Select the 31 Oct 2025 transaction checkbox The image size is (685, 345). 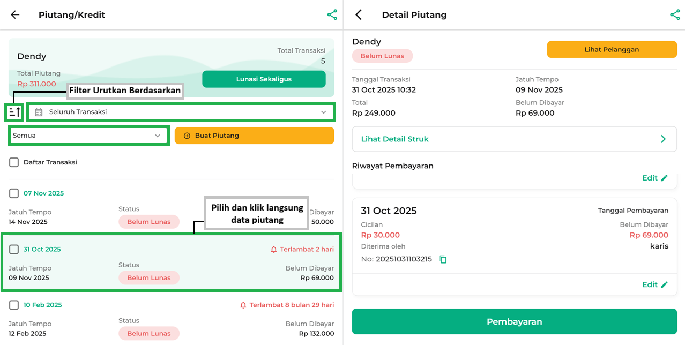click(14, 249)
